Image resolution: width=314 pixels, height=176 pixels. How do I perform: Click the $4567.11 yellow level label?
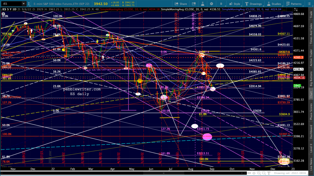284,34
